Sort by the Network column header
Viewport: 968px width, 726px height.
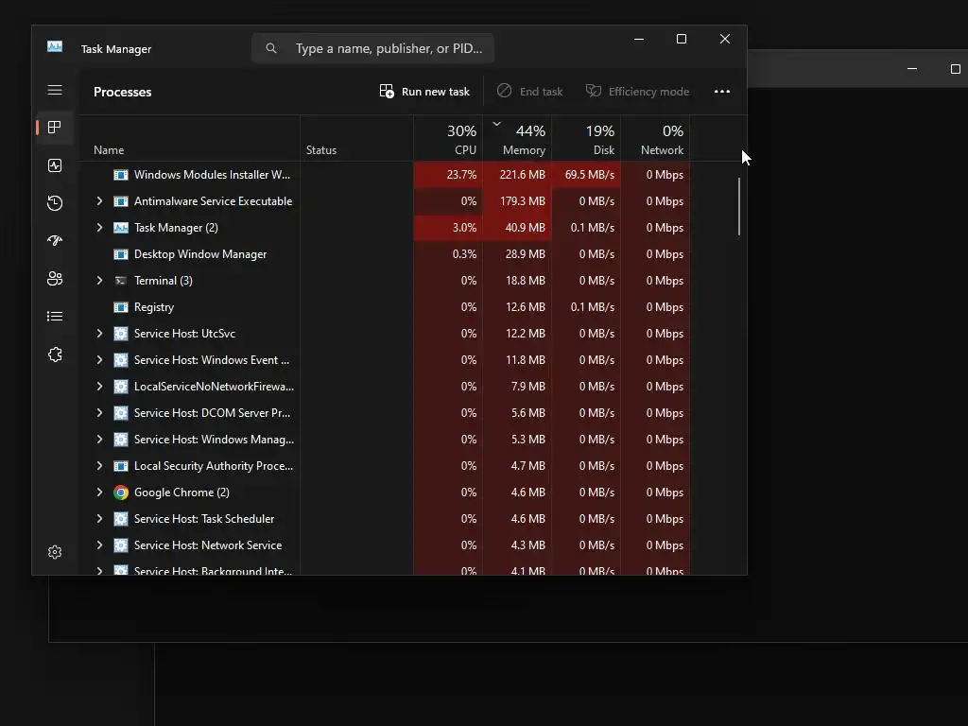pos(656,138)
